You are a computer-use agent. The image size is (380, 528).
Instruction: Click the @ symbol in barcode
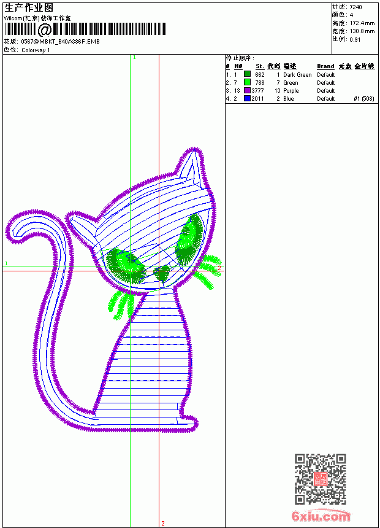pos(44,29)
